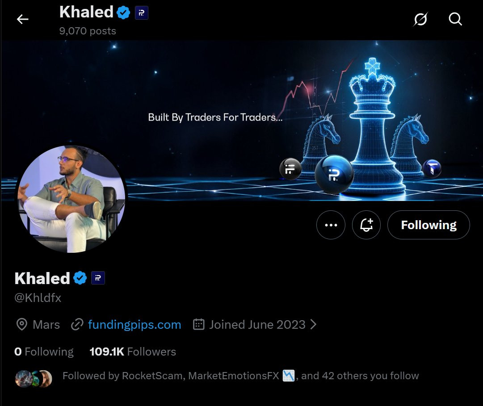483x406 pixels.
Task: Click the mutual followers avatar stack
Action: click(x=34, y=378)
